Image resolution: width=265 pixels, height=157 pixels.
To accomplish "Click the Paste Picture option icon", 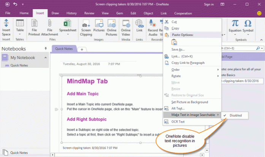I will click(x=174, y=42).
